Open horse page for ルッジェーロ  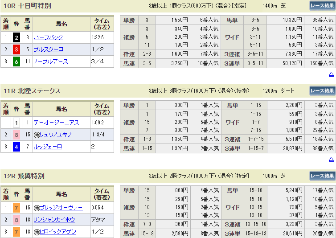point(48,147)
